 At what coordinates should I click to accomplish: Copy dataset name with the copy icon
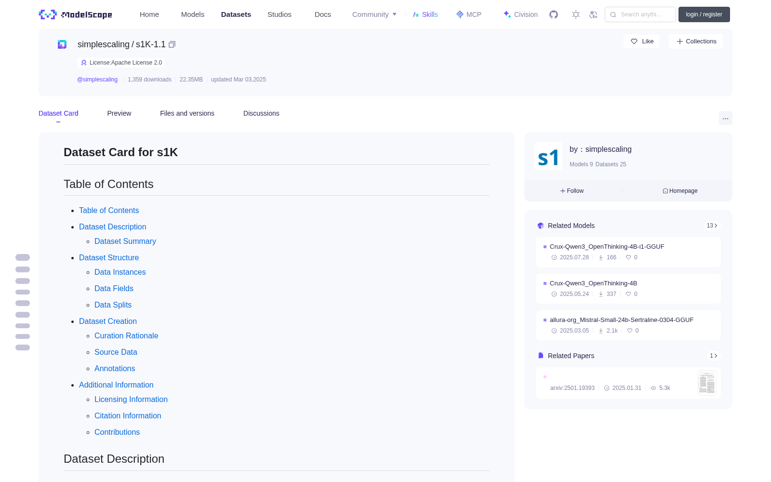pyautogui.click(x=172, y=44)
